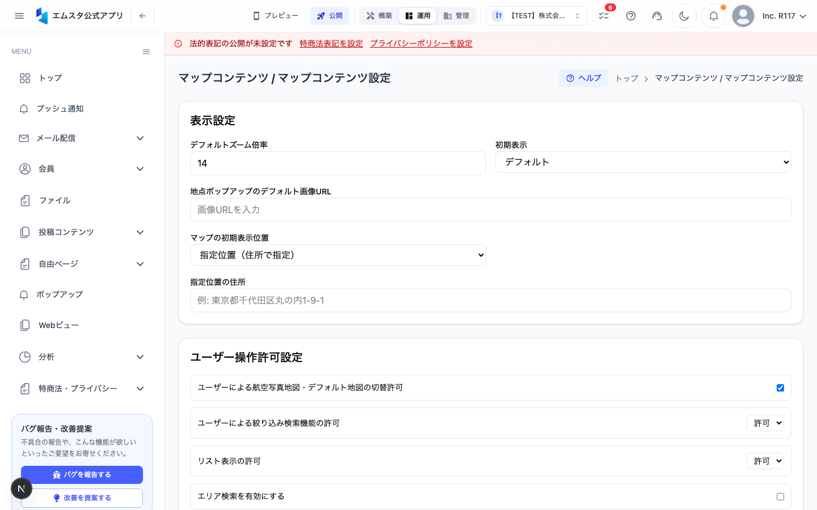Image resolution: width=817 pixels, height=510 pixels.
Task: Switch to 運用 tab
Action: (x=418, y=16)
